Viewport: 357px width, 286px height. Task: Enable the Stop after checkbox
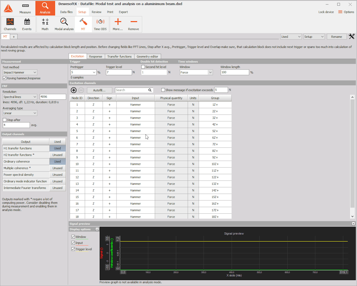coord(5,120)
